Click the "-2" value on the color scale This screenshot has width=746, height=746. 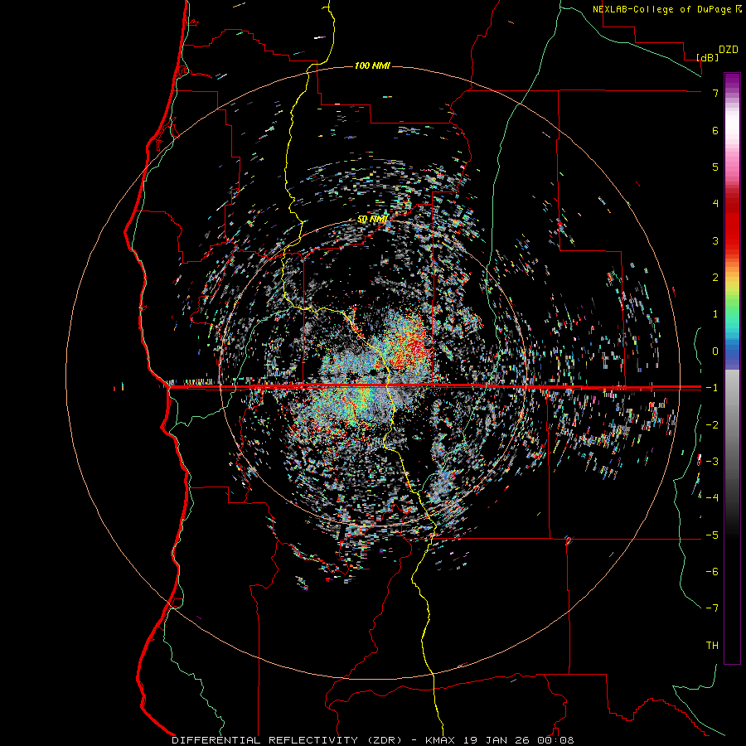(x=712, y=425)
